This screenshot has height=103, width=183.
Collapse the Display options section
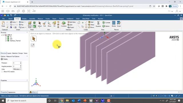2,59
